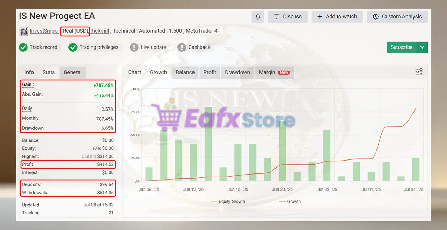Click the Live update status icon
The image size is (447, 230).
(134, 47)
